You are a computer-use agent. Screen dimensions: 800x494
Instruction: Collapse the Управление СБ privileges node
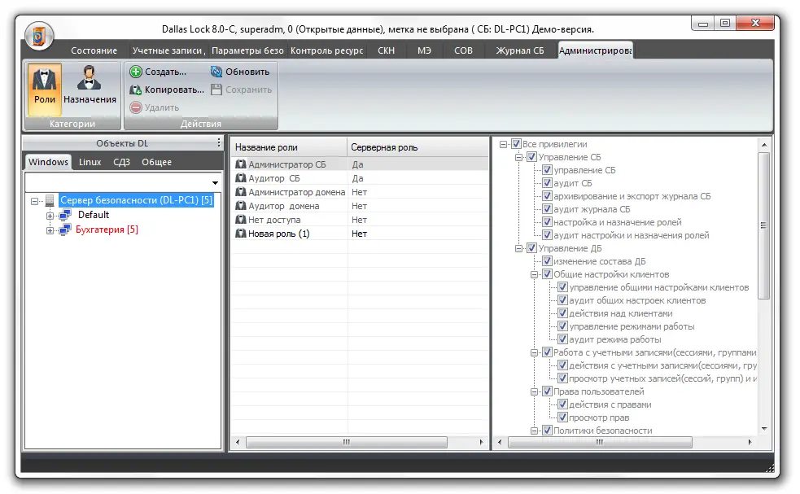coord(518,158)
